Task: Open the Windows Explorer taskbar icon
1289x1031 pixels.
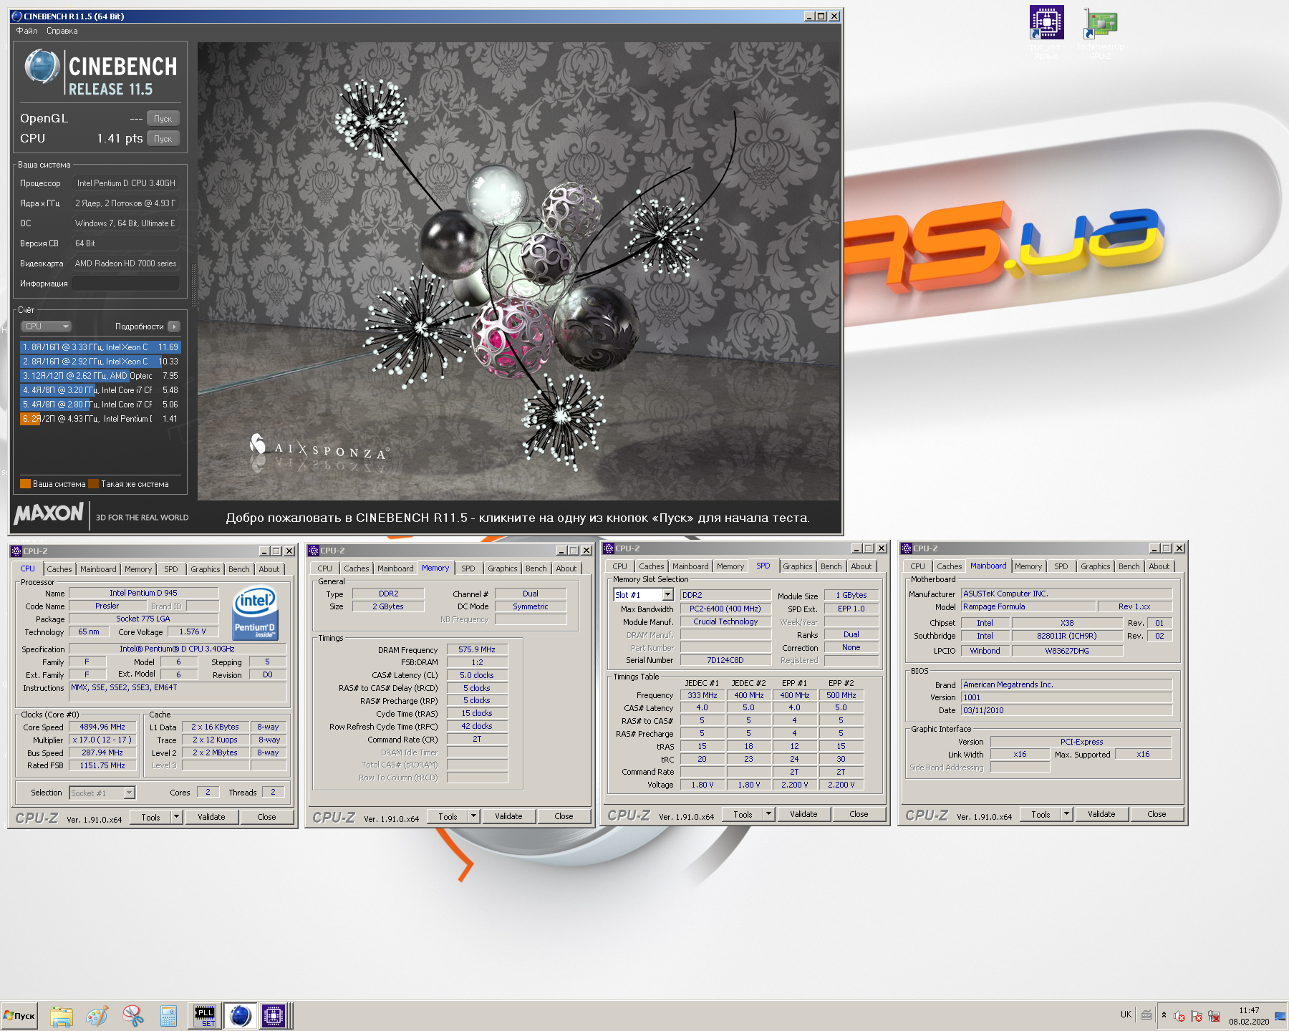Action: (62, 1016)
